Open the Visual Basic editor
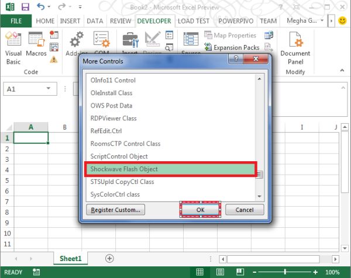Screen dimensions: 351x278 pyautogui.click(x=13, y=48)
